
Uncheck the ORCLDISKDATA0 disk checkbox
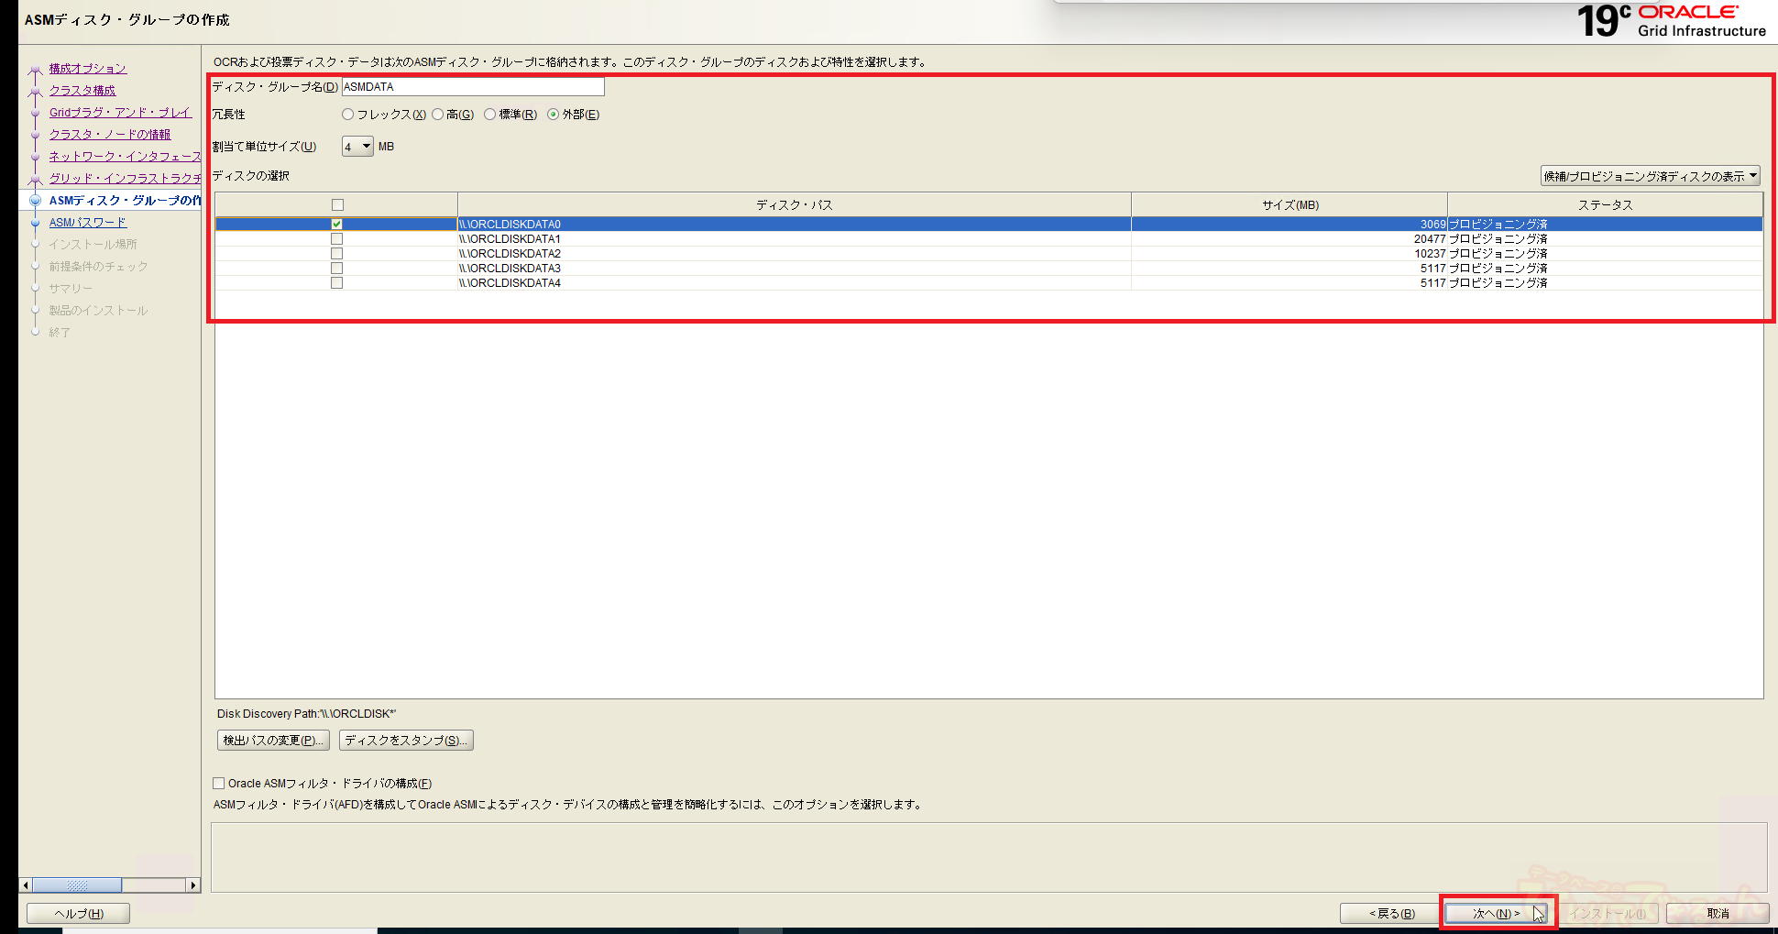click(337, 225)
